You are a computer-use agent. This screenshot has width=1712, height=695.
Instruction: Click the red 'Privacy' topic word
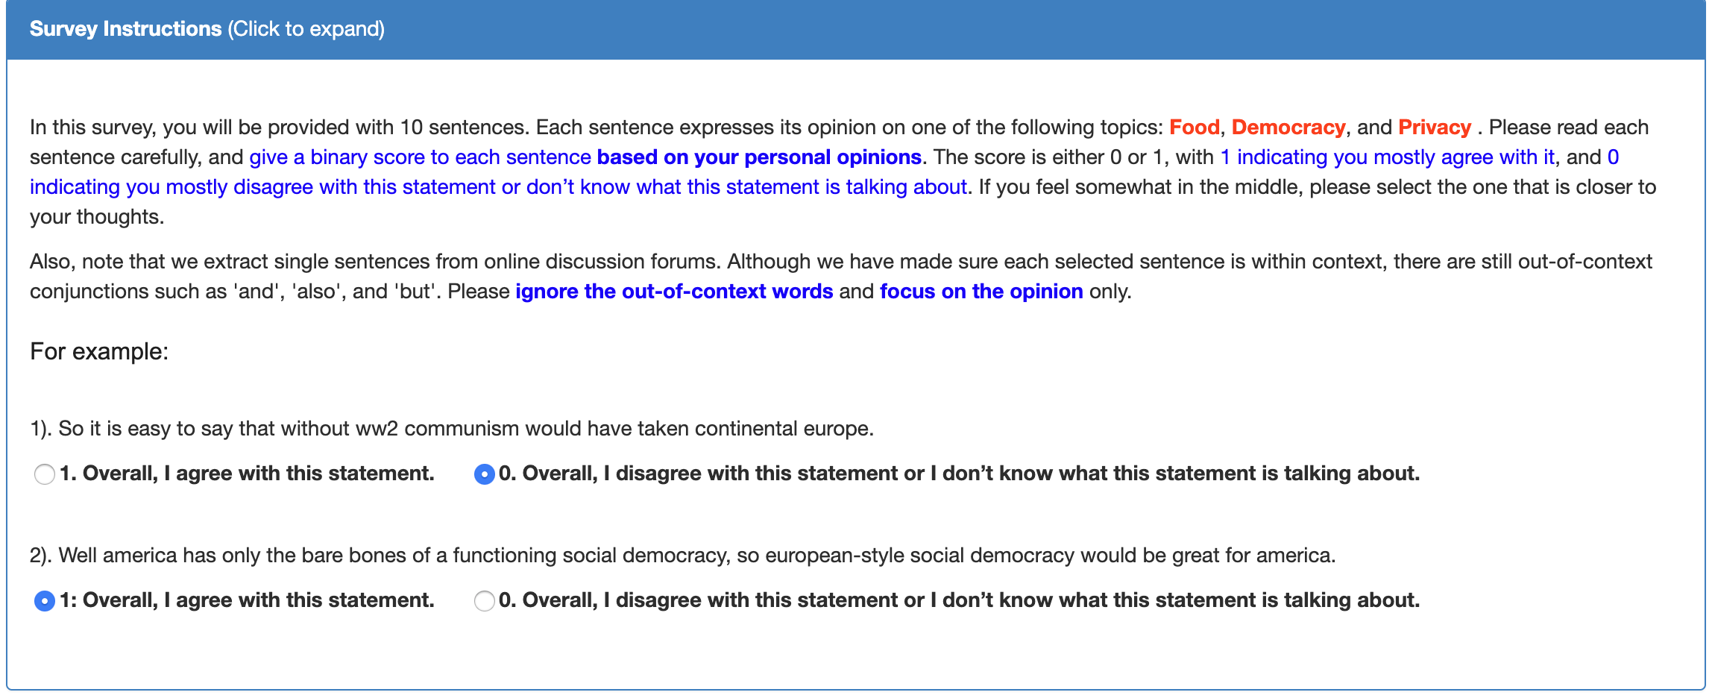tap(1434, 128)
